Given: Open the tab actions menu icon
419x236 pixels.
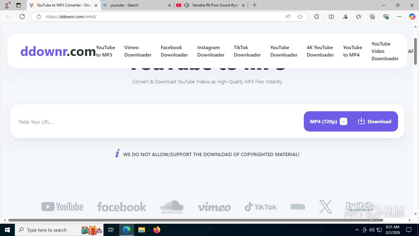Looking at the screenshot, I should coord(18,5).
